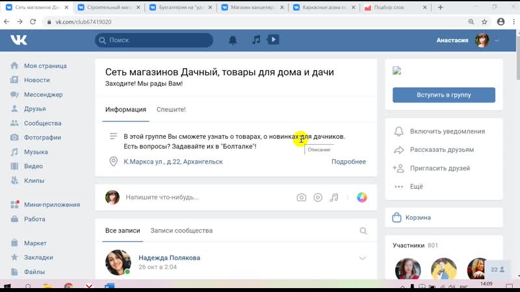Switch to Строительный маг browser tab

[x=109, y=7]
